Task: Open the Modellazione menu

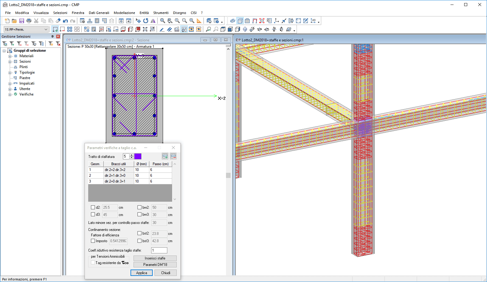Action: coord(124,13)
